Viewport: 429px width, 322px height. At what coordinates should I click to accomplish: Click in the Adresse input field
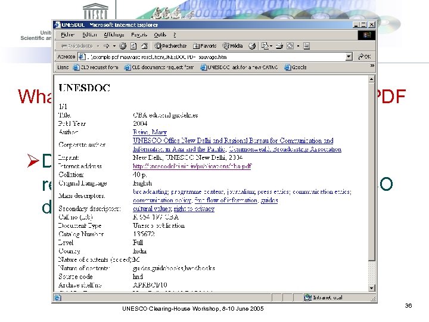pyautogui.click(x=214, y=57)
